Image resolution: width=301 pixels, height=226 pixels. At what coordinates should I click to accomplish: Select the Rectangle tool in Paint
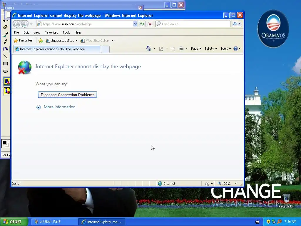point(6,64)
